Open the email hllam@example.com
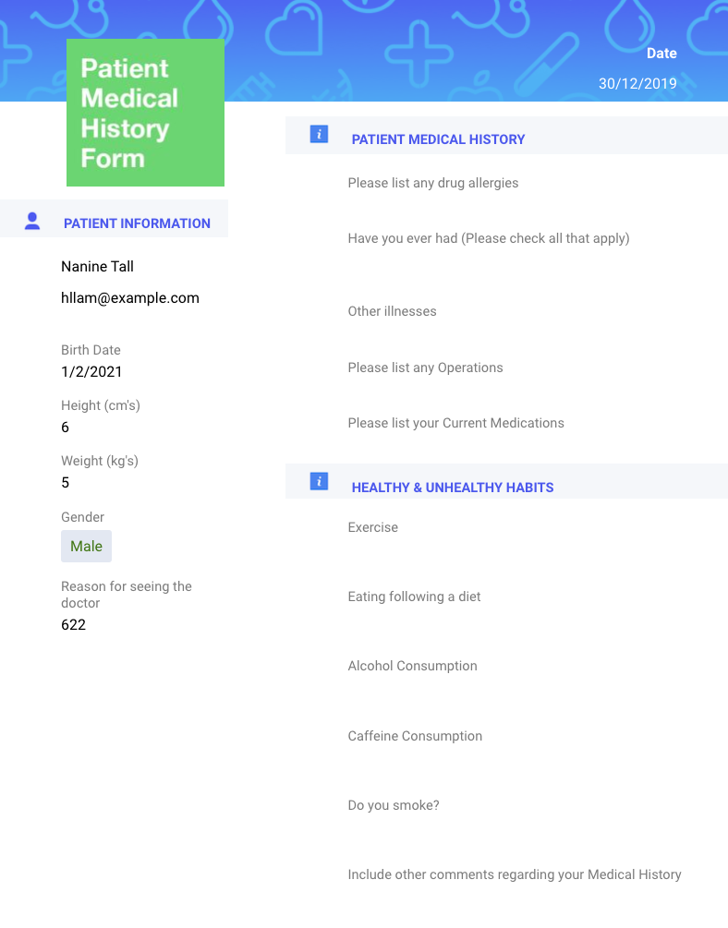This screenshot has width=728, height=928. (x=130, y=297)
